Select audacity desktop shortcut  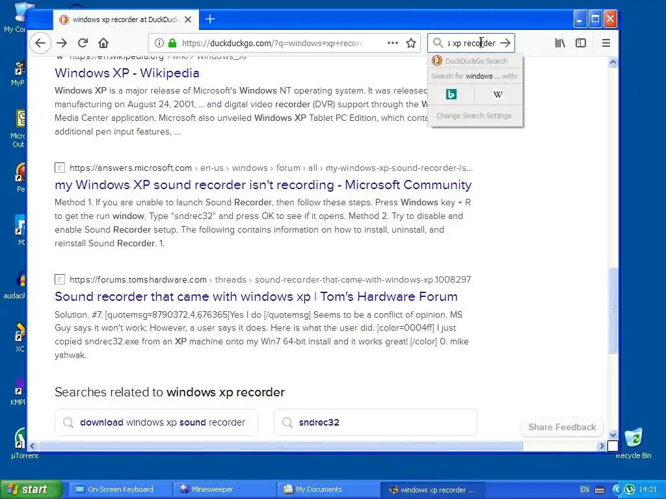tap(16, 285)
